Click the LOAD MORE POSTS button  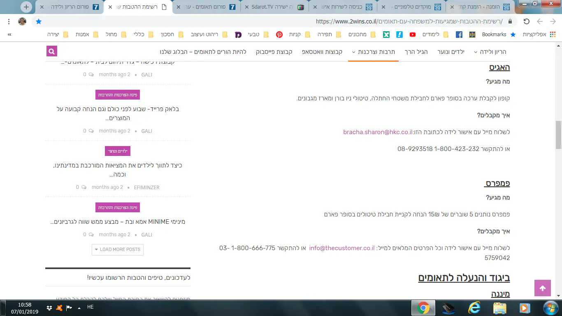118,249
